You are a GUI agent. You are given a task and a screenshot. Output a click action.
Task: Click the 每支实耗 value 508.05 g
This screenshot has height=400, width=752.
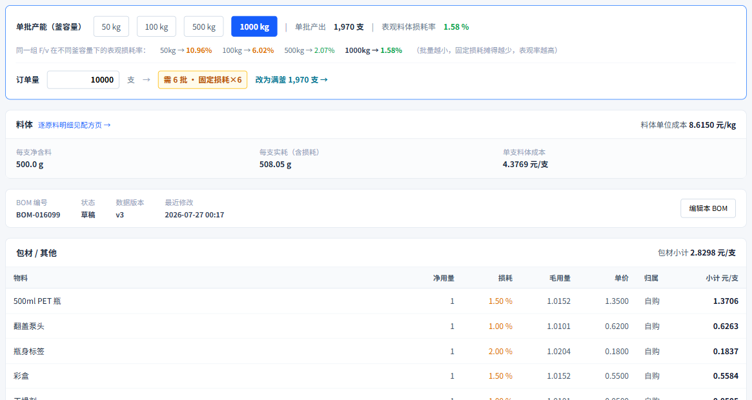(275, 164)
